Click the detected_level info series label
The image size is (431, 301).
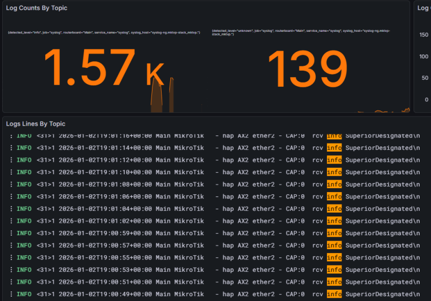coord(104,32)
